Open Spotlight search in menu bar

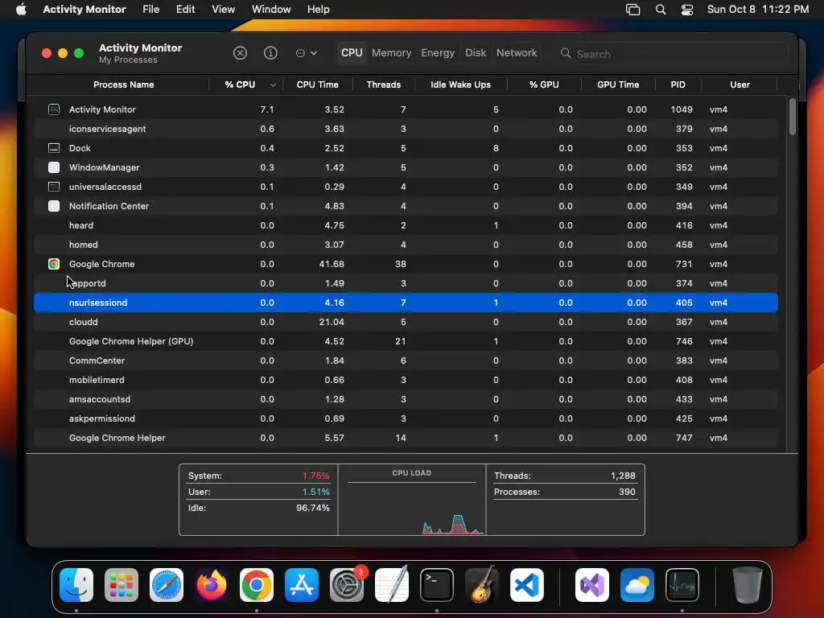(661, 10)
